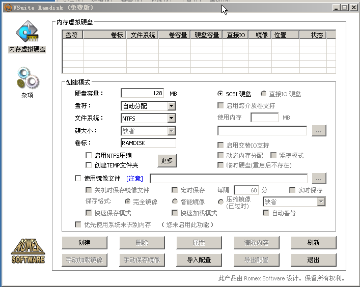Check the 使用镜像文件 checkbox
Image resolution: width=360 pixels, height=287 pixels.
[78, 178]
